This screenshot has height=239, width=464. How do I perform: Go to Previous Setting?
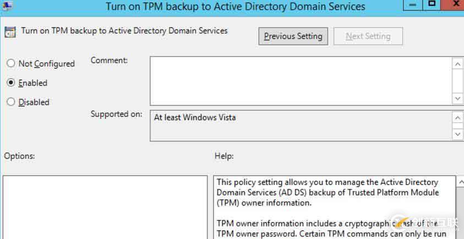pos(293,36)
